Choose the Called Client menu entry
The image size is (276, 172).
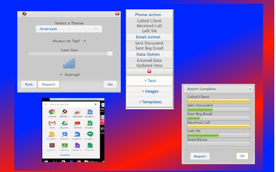149,21
